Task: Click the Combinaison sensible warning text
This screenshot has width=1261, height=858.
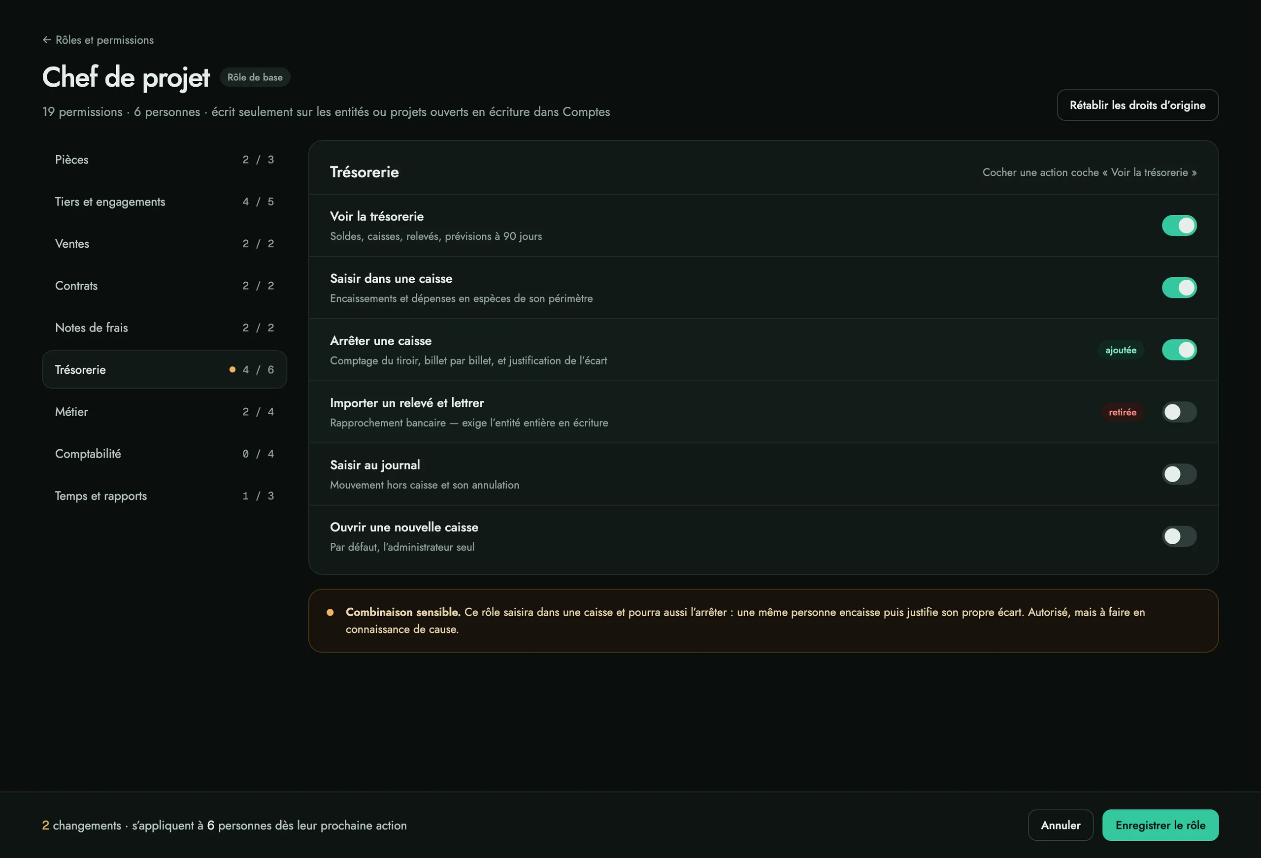Action: [745, 621]
